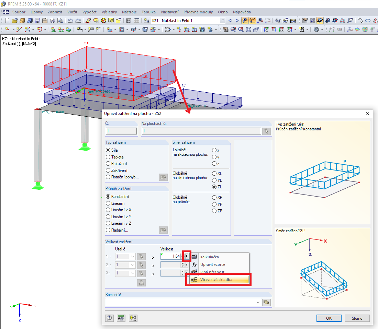Screen dimensions: 378x329
Task: Open the Uzel č. 2 node dropdown
Action: (133, 265)
